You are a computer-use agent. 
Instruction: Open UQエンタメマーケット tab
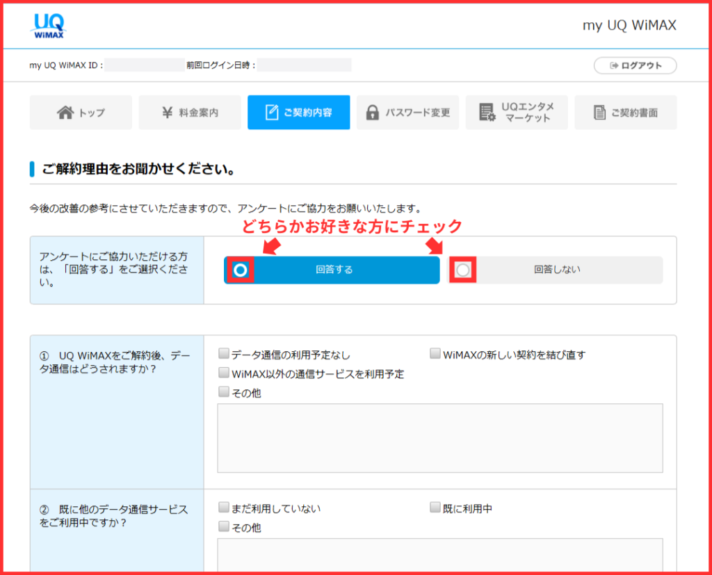[517, 112]
